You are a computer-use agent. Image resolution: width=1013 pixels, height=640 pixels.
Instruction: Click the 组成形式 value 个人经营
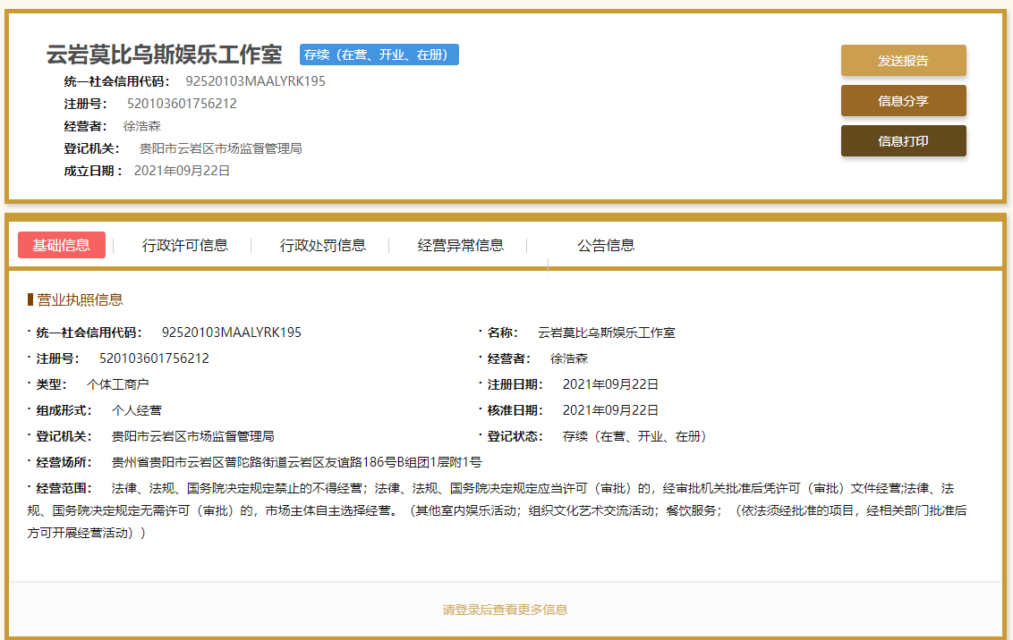click(136, 410)
